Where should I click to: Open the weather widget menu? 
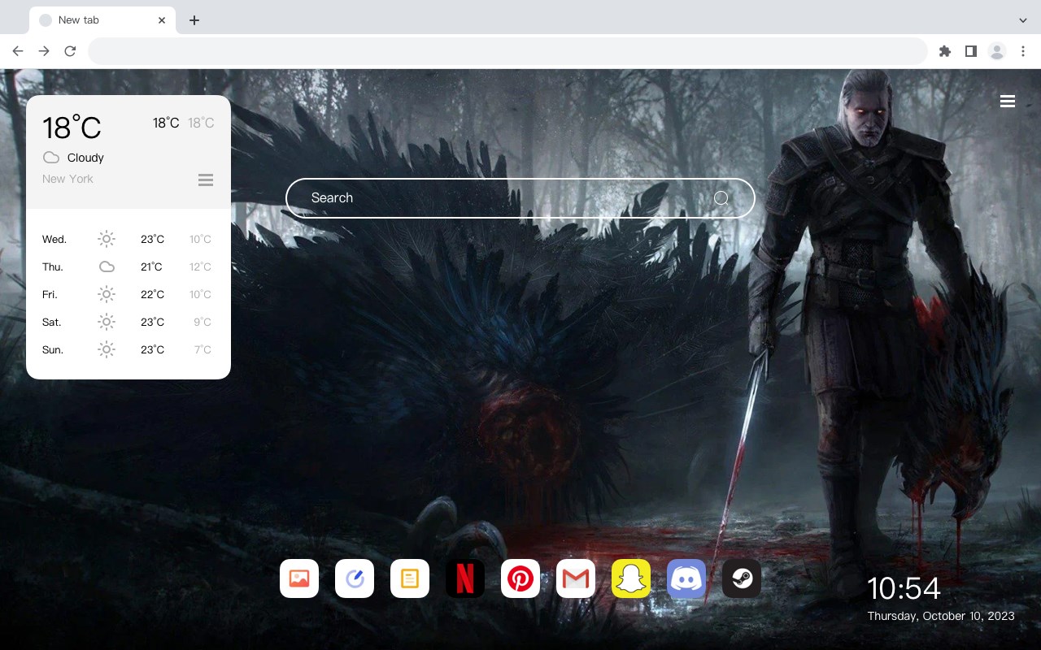(x=206, y=180)
